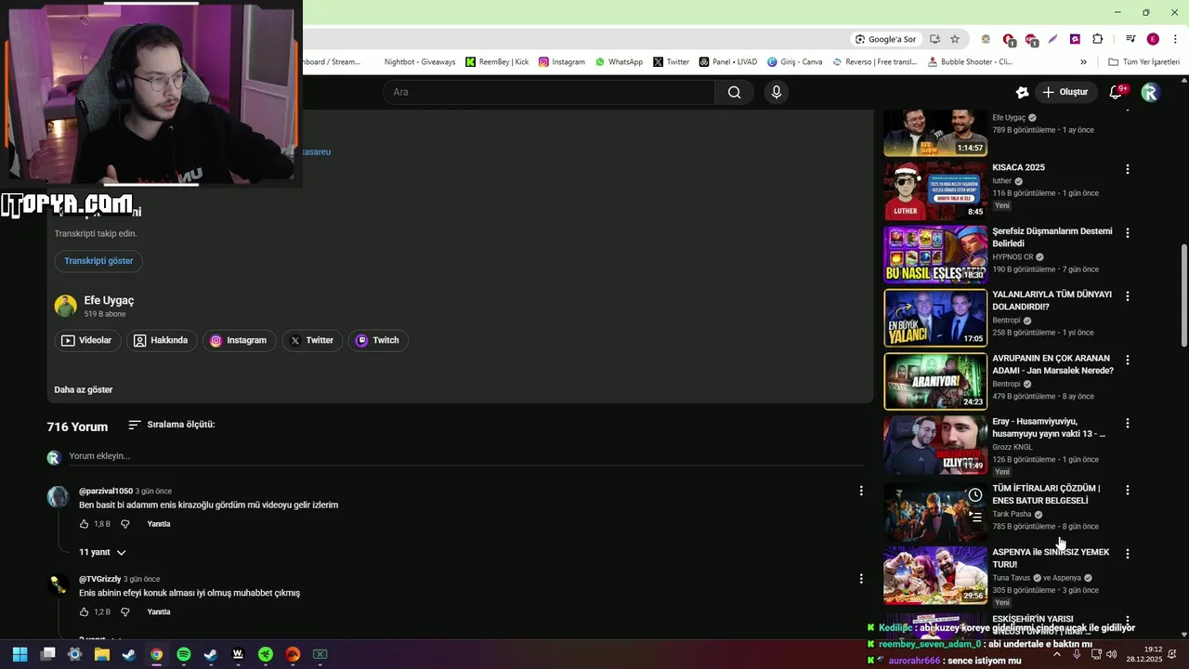1189x669 pixels.
Task: Click Add to queue icon on Enes Batur thumbnail
Action: tap(975, 517)
